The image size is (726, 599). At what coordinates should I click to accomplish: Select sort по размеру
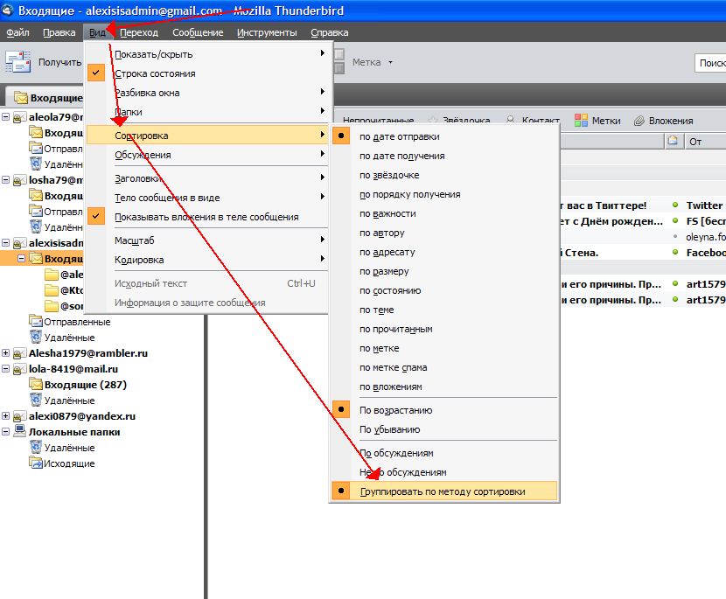444,271
